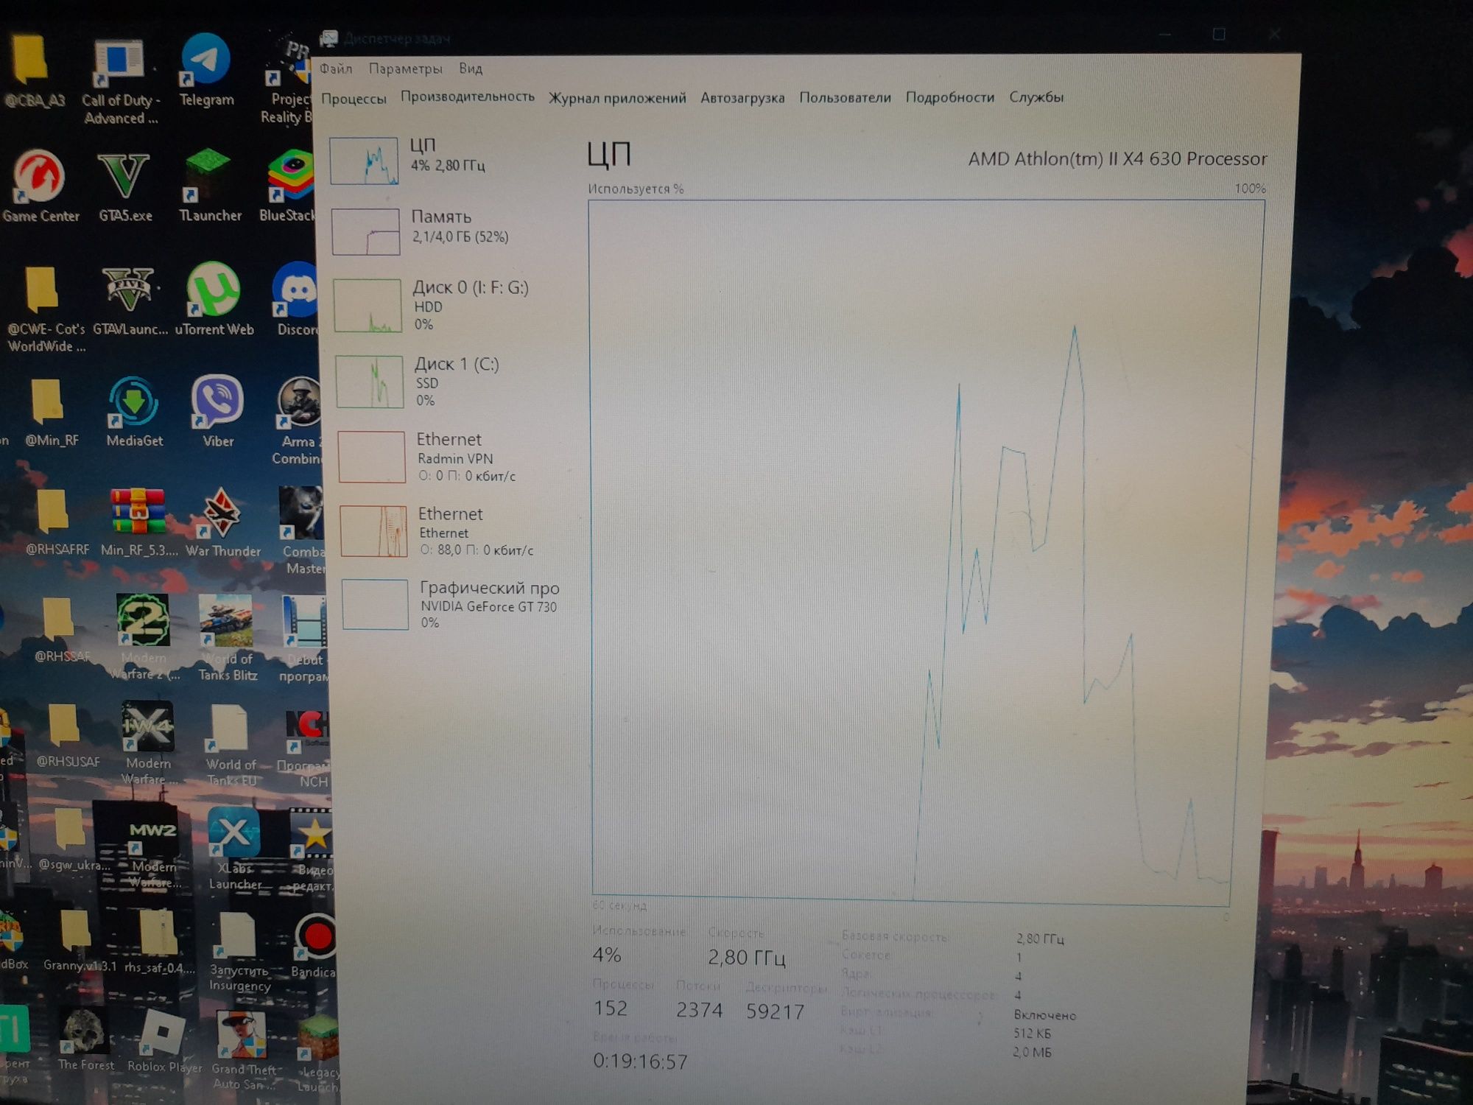The height and width of the screenshot is (1105, 1473).
Task: Launch The Forest desktop icon
Action: [85, 1039]
